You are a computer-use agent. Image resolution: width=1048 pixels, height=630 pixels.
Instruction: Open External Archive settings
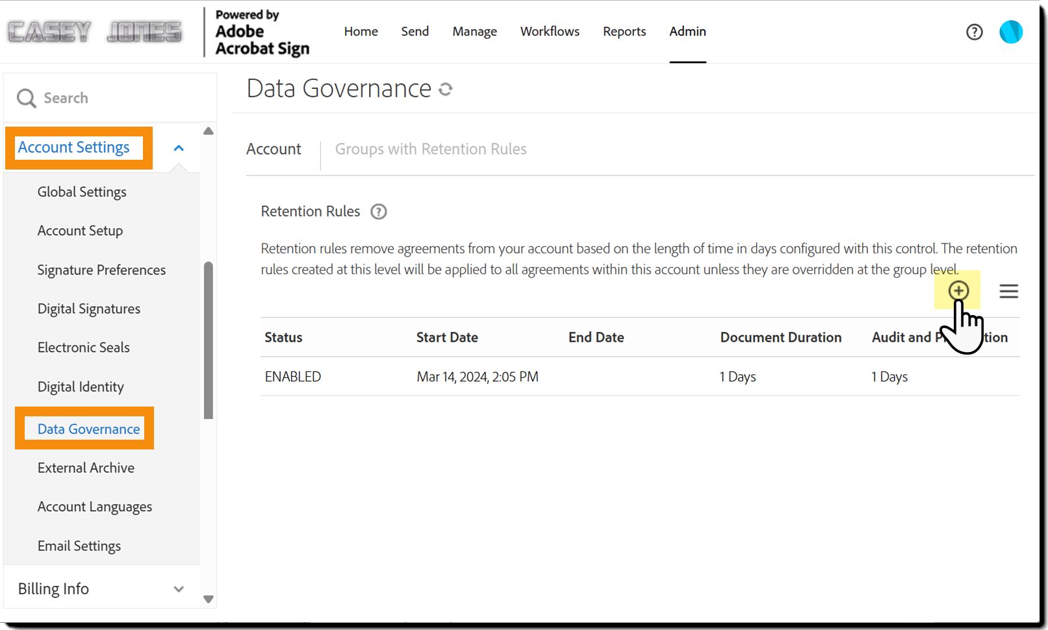click(x=86, y=468)
